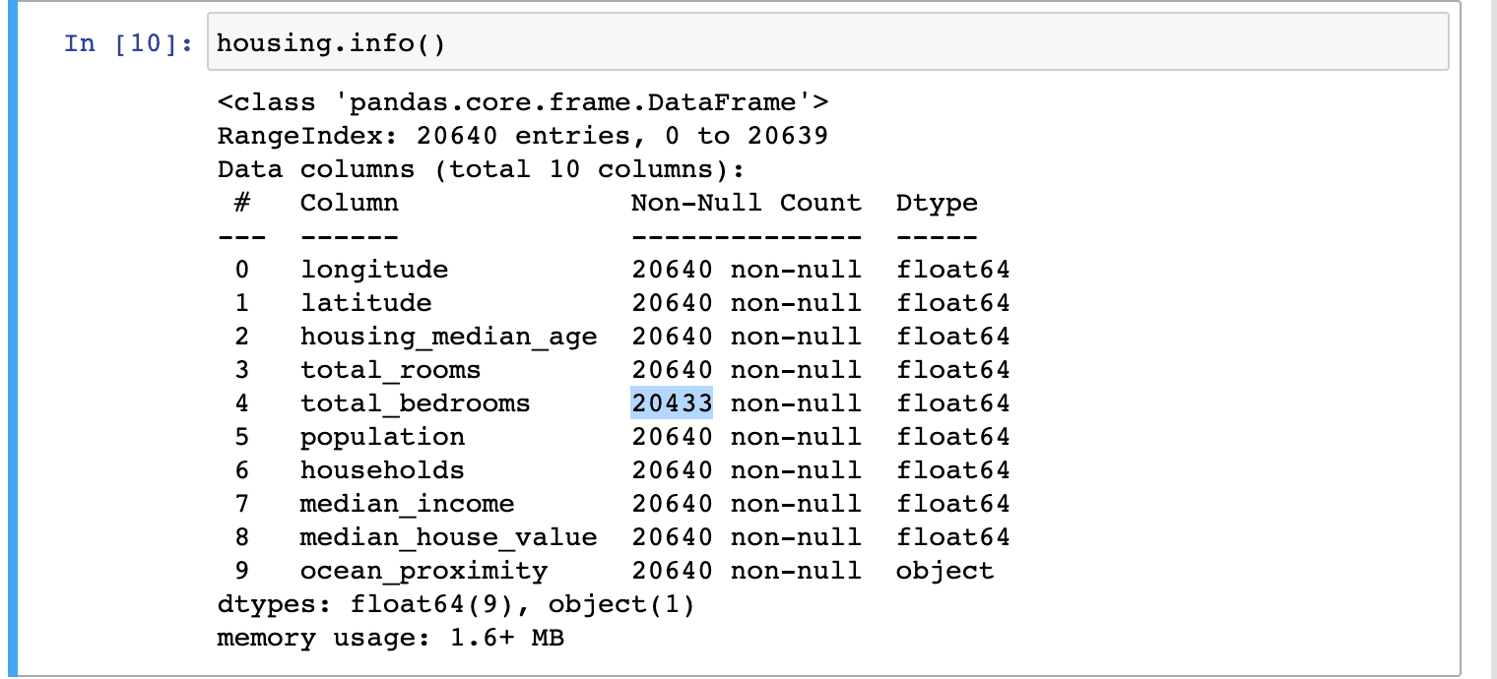Screen dimensions: 1497x679
Task: Click the households column name
Action: [382, 470]
